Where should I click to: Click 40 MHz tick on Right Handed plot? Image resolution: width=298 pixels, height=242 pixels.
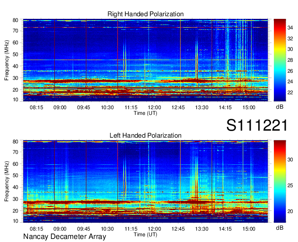coord(15,66)
